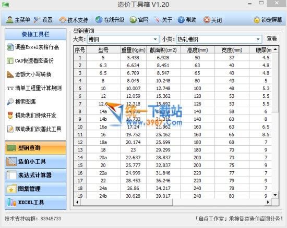Open 设置 settings from the toolbar
Screen dimensions: 287x228
pyautogui.click(x=43, y=20)
